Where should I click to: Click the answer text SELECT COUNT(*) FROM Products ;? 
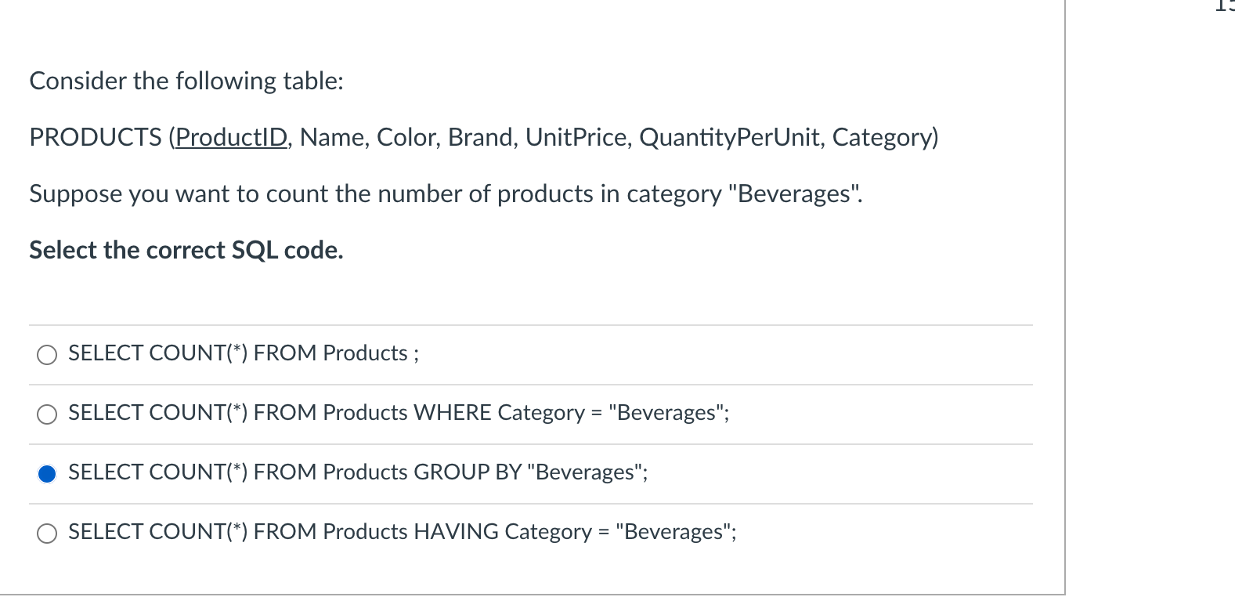[243, 354]
